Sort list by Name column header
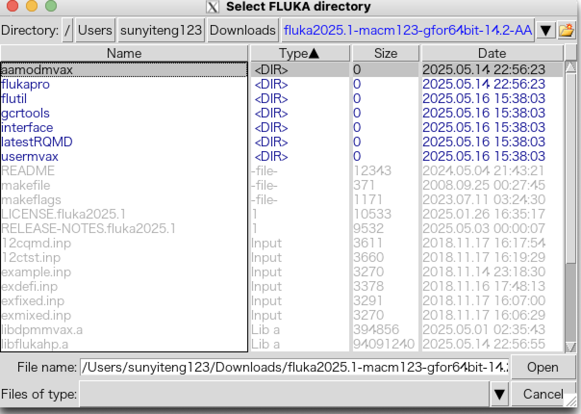 coord(124,53)
